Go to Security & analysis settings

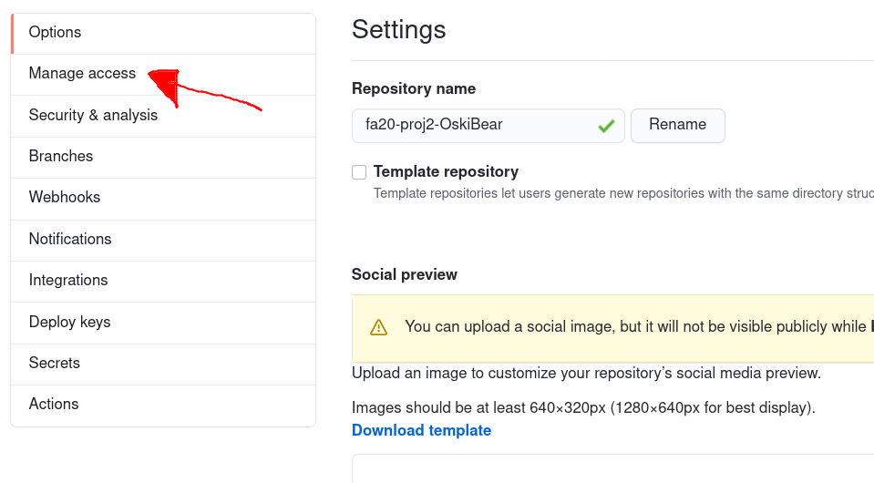coord(163,116)
